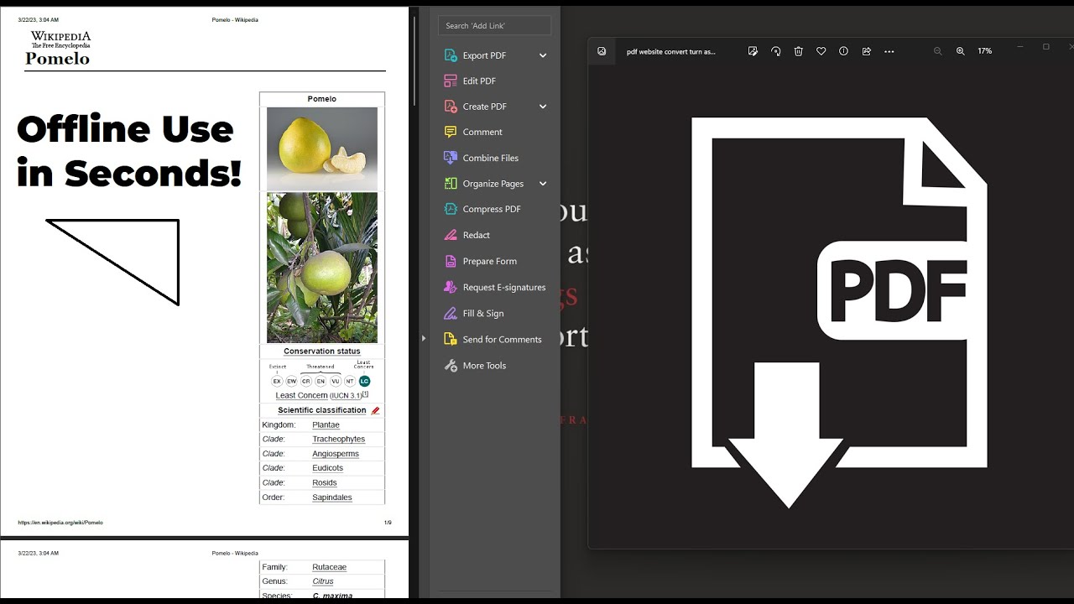Open the Angiosperms link
The width and height of the screenshot is (1074, 604).
336,454
